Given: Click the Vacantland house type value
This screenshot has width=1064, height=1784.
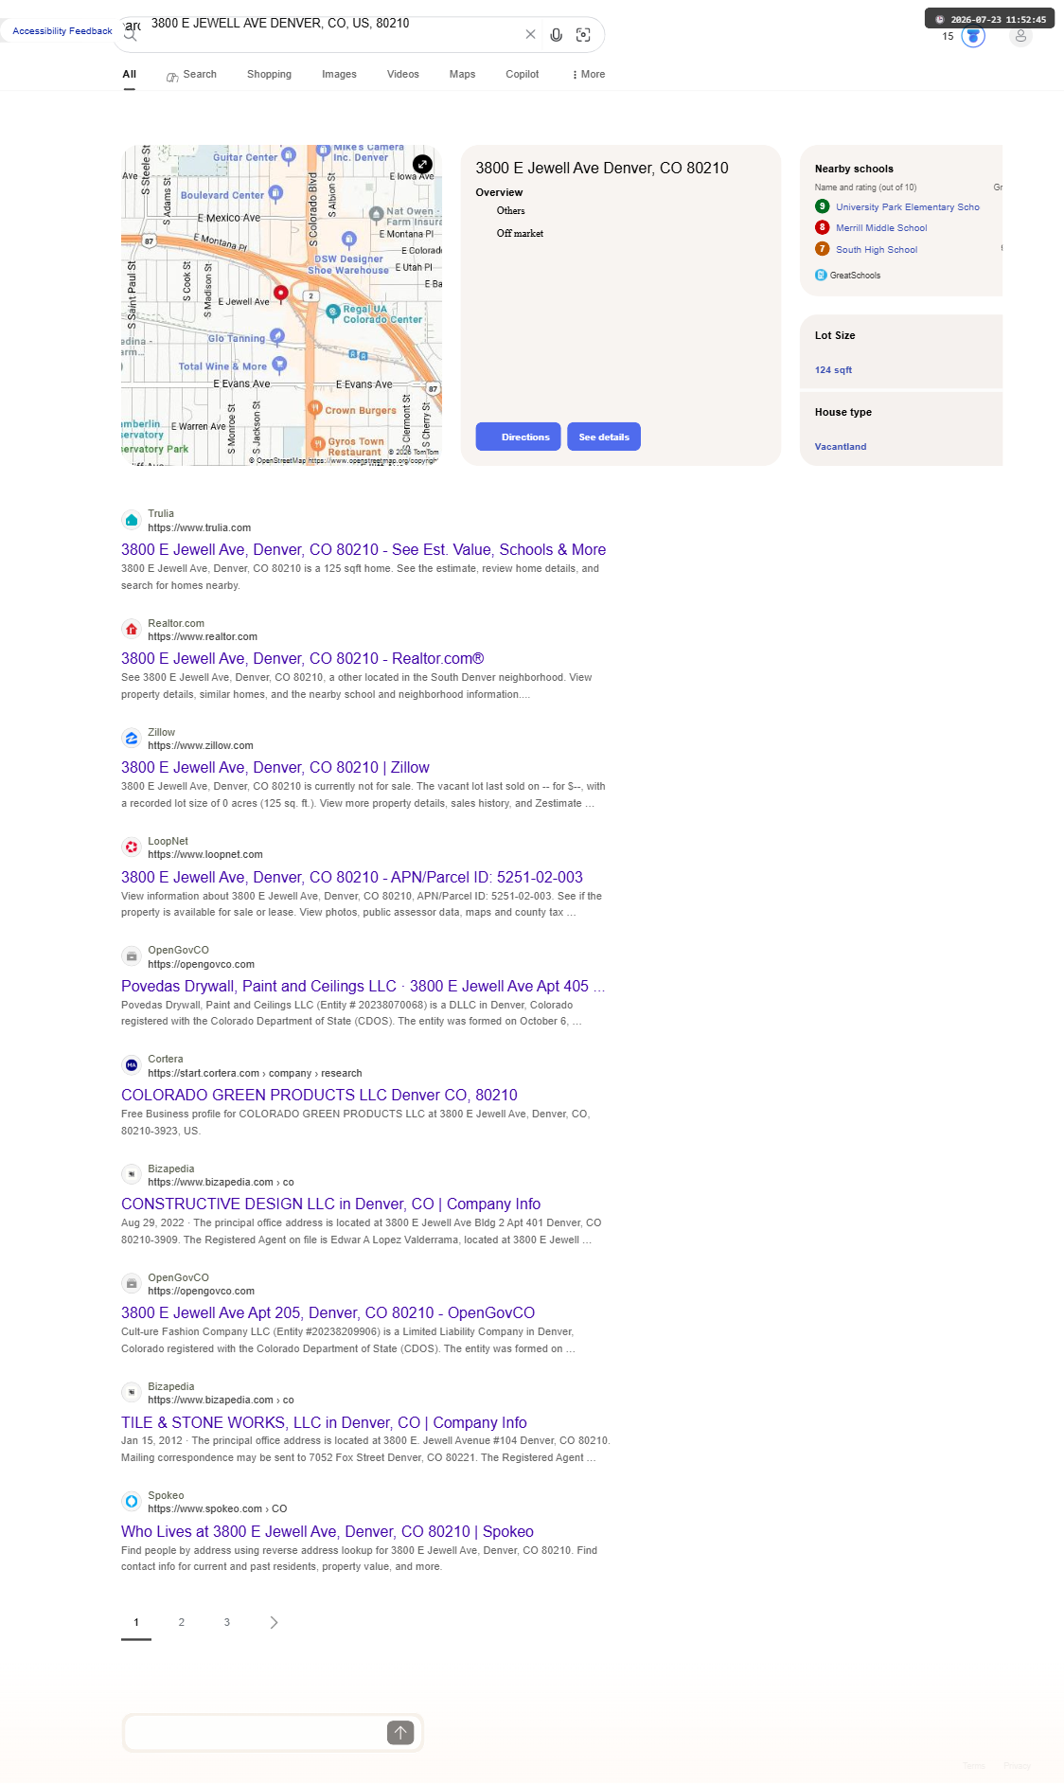Looking at the screenshot, I should click(x=841, y=447).
